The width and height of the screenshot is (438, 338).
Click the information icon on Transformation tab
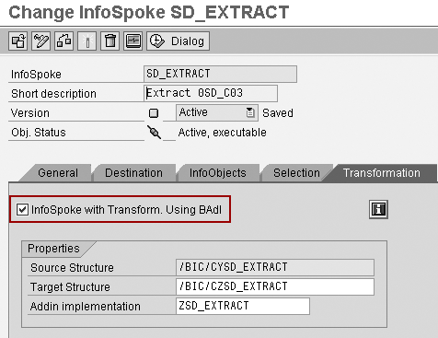tap(378, 209)
